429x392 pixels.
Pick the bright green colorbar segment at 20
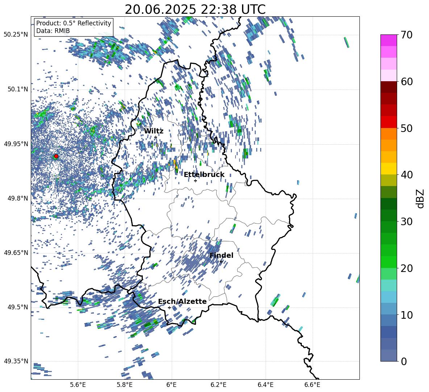pos(388,262)
